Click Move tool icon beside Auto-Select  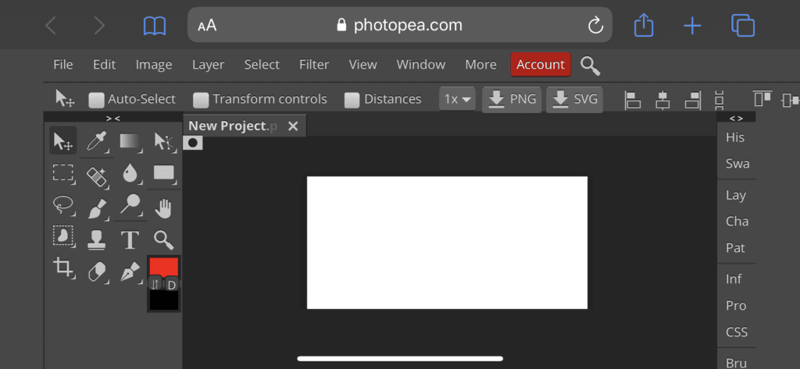point(65,98)
